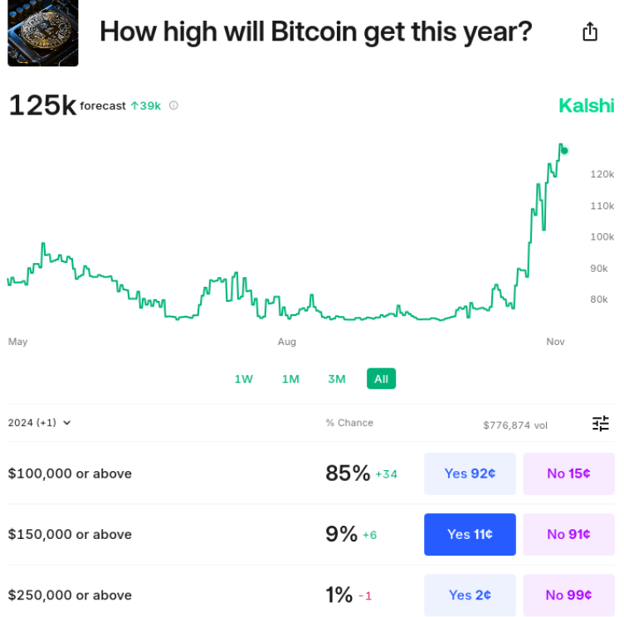Buy Yes 2¢ for $250,000 or above
The width and height of the screenshot is (624, 617).
(x=470, y=595)
